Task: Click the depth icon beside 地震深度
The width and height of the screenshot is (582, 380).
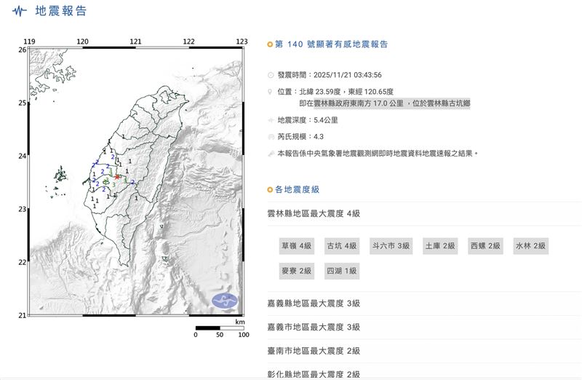Action: point(271,120)
